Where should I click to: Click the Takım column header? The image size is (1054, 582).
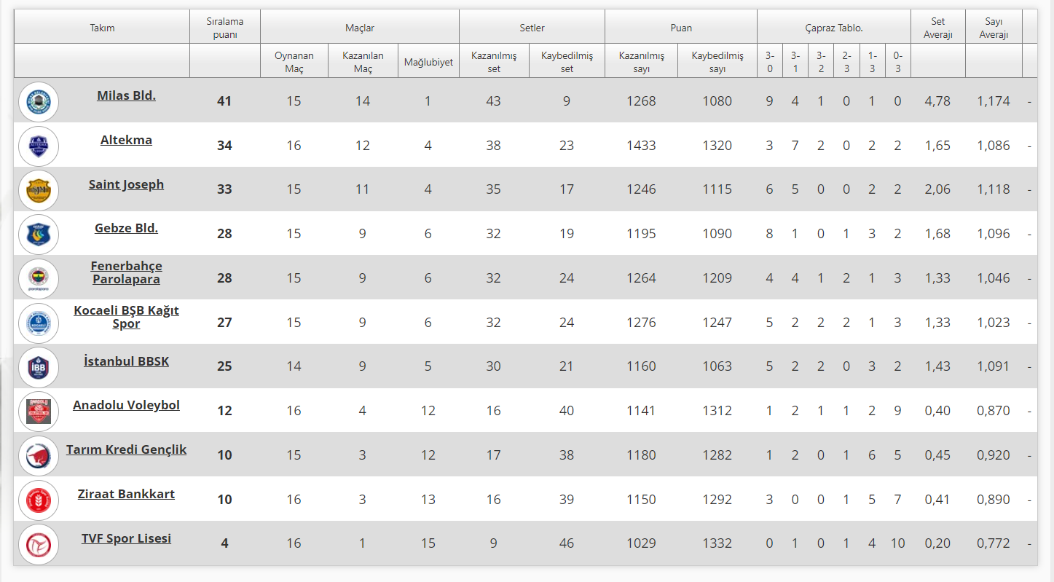point(102,28)
